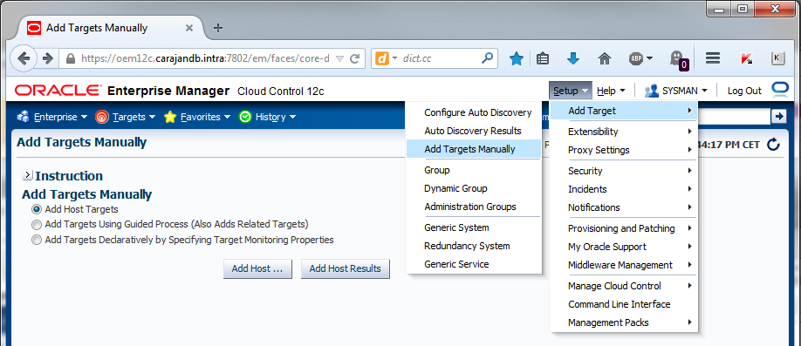Choose Administration Groups menu item
Viewport: 801px width, 346px height.
[x=474, y=207]
